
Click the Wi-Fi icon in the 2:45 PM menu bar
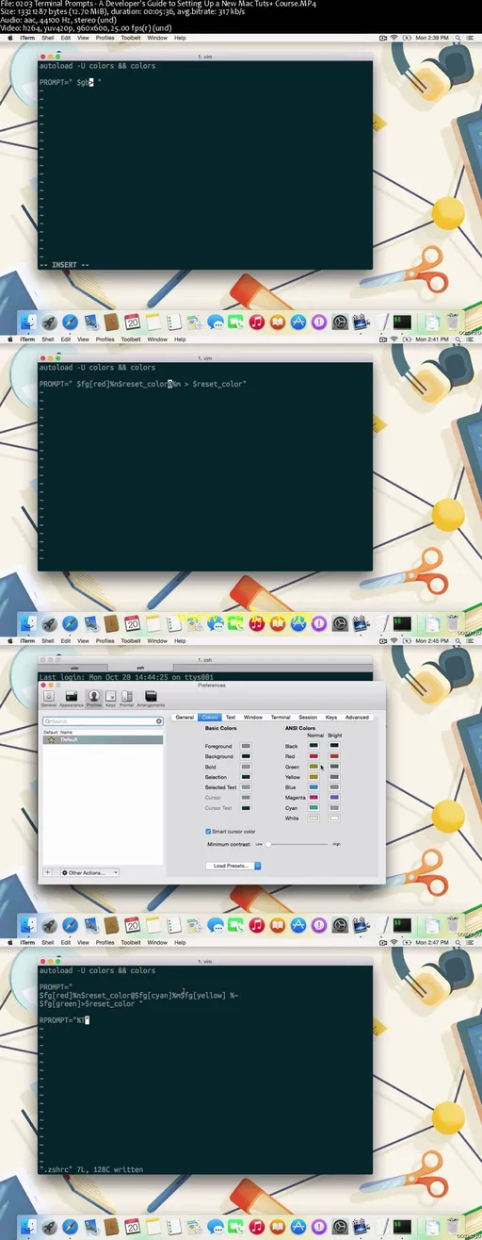[393, 640]
